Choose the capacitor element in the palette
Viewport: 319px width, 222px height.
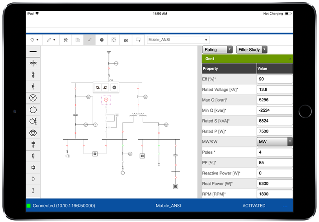pyautogui.click(x=33, y=144)
